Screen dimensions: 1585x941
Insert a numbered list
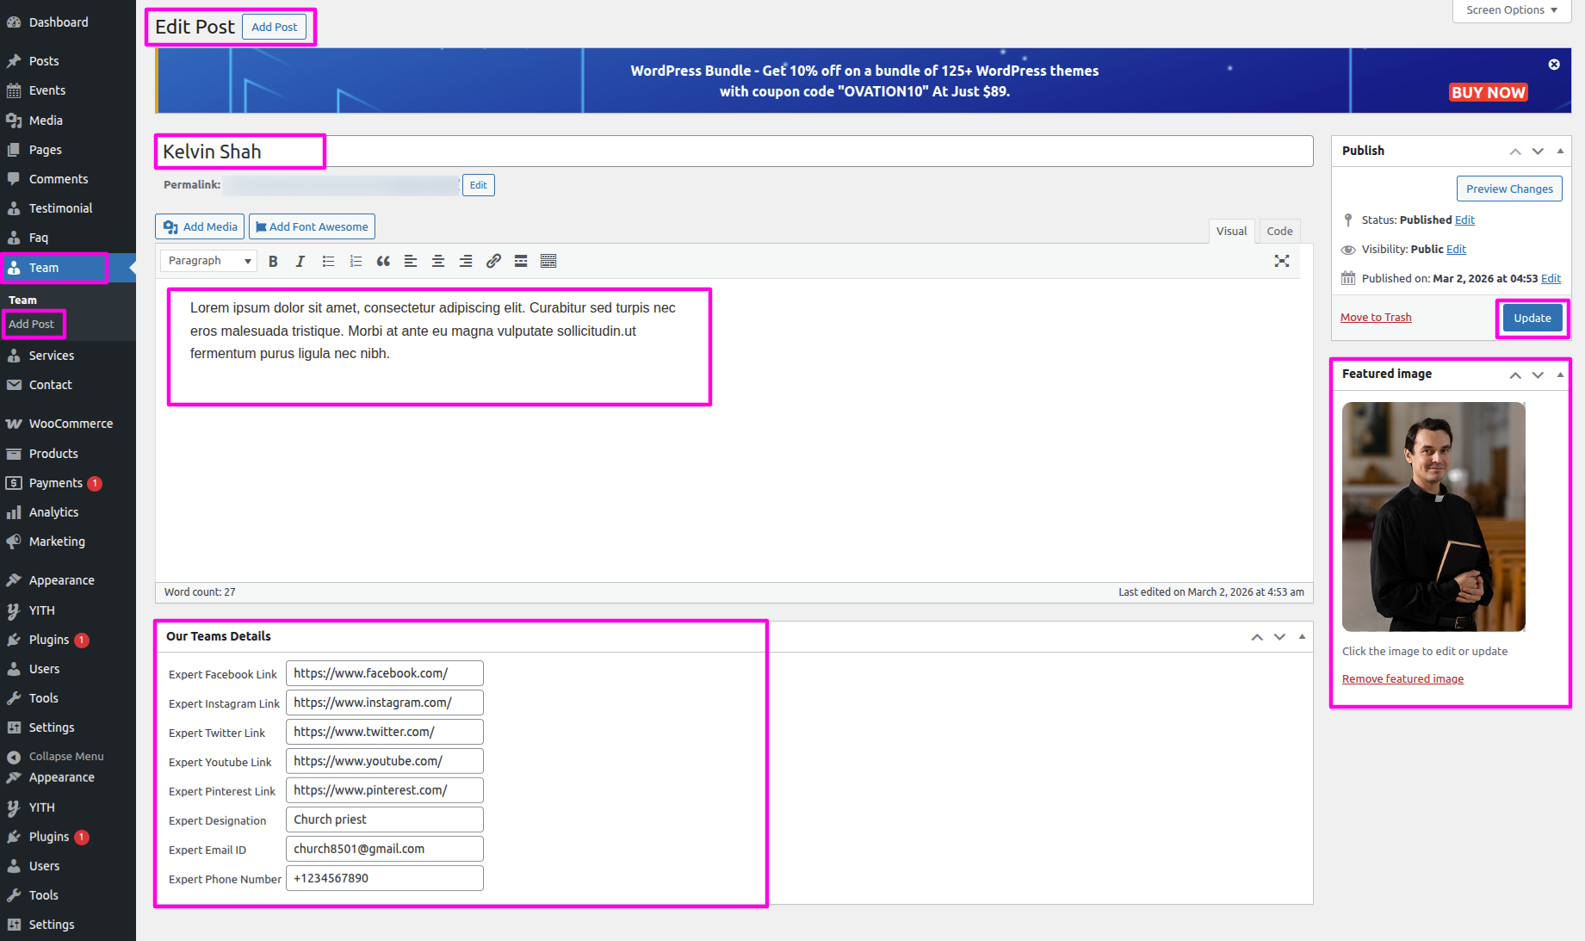pyautogui.click(x=356, y=261)
